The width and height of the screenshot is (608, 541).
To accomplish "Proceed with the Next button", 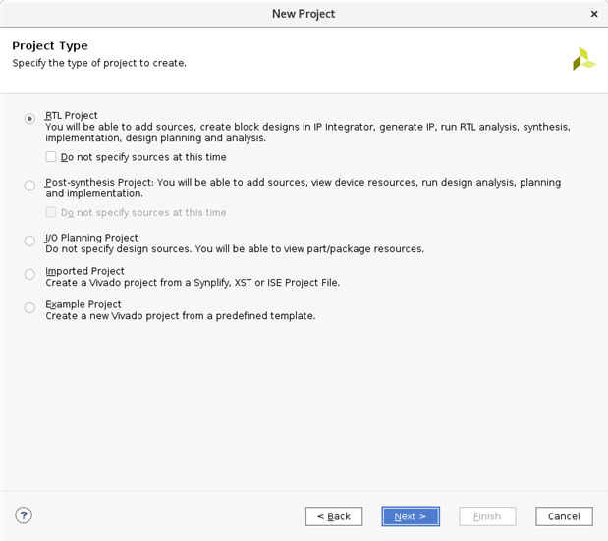I will coord(411,516).
